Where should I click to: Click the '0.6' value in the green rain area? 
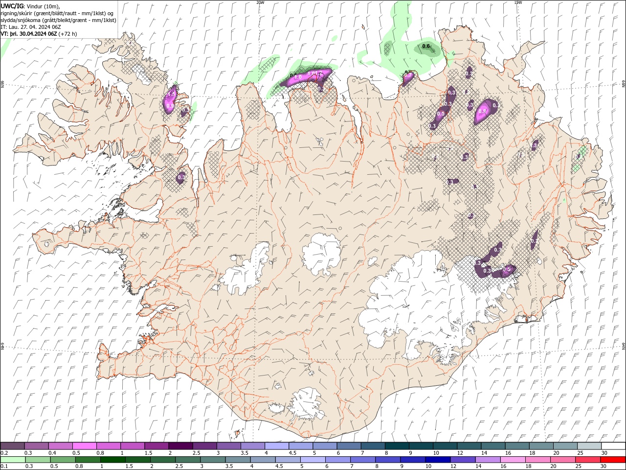click(x=426, y=47)
